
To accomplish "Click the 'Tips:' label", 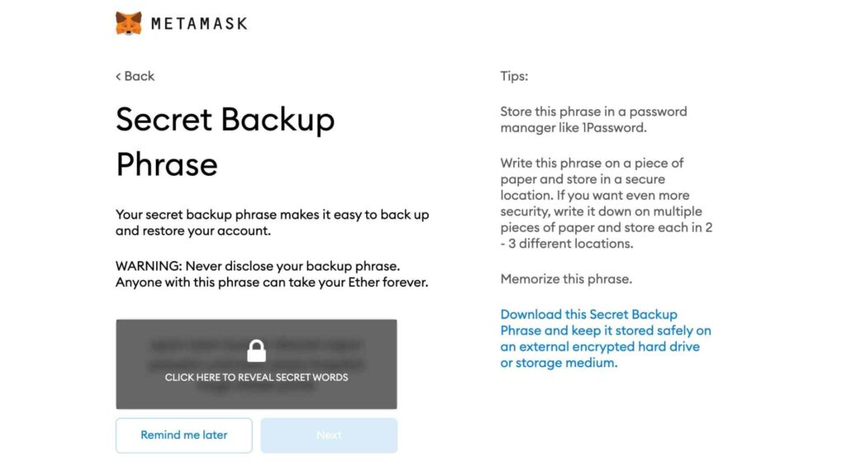I will click(x=514, y=76).
